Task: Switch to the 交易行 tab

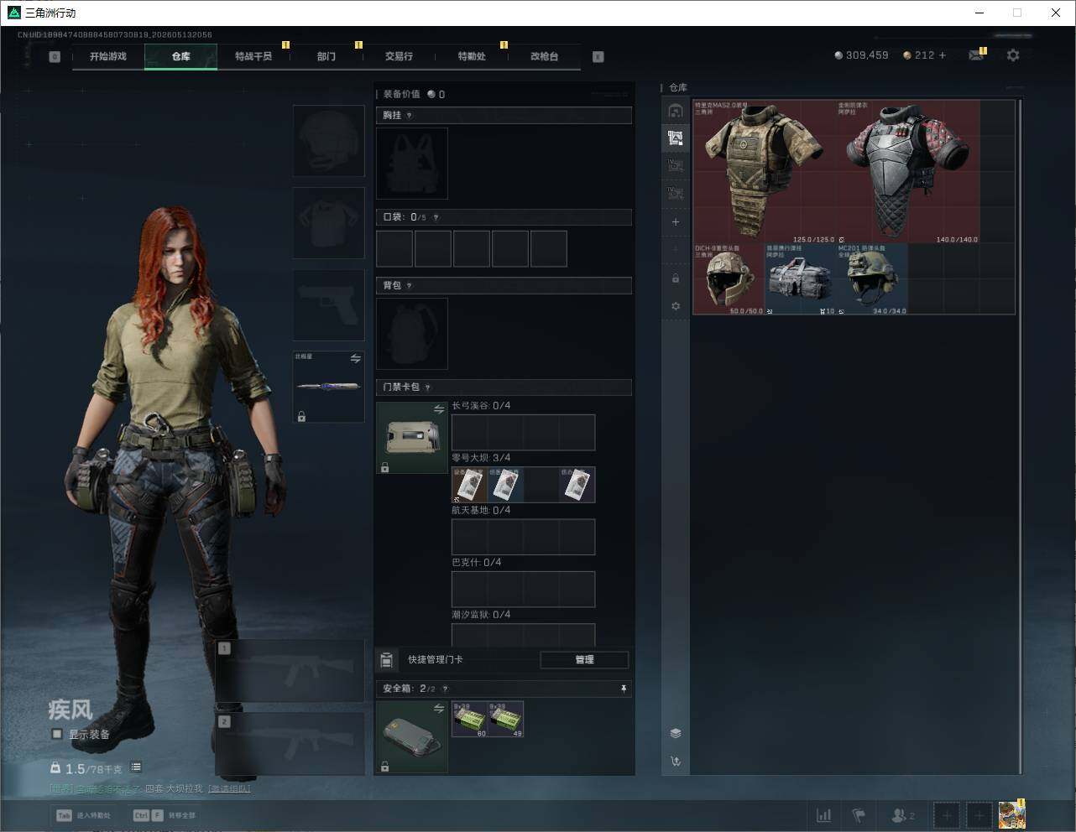Action: pyautogui.click(x=399, y=56)
